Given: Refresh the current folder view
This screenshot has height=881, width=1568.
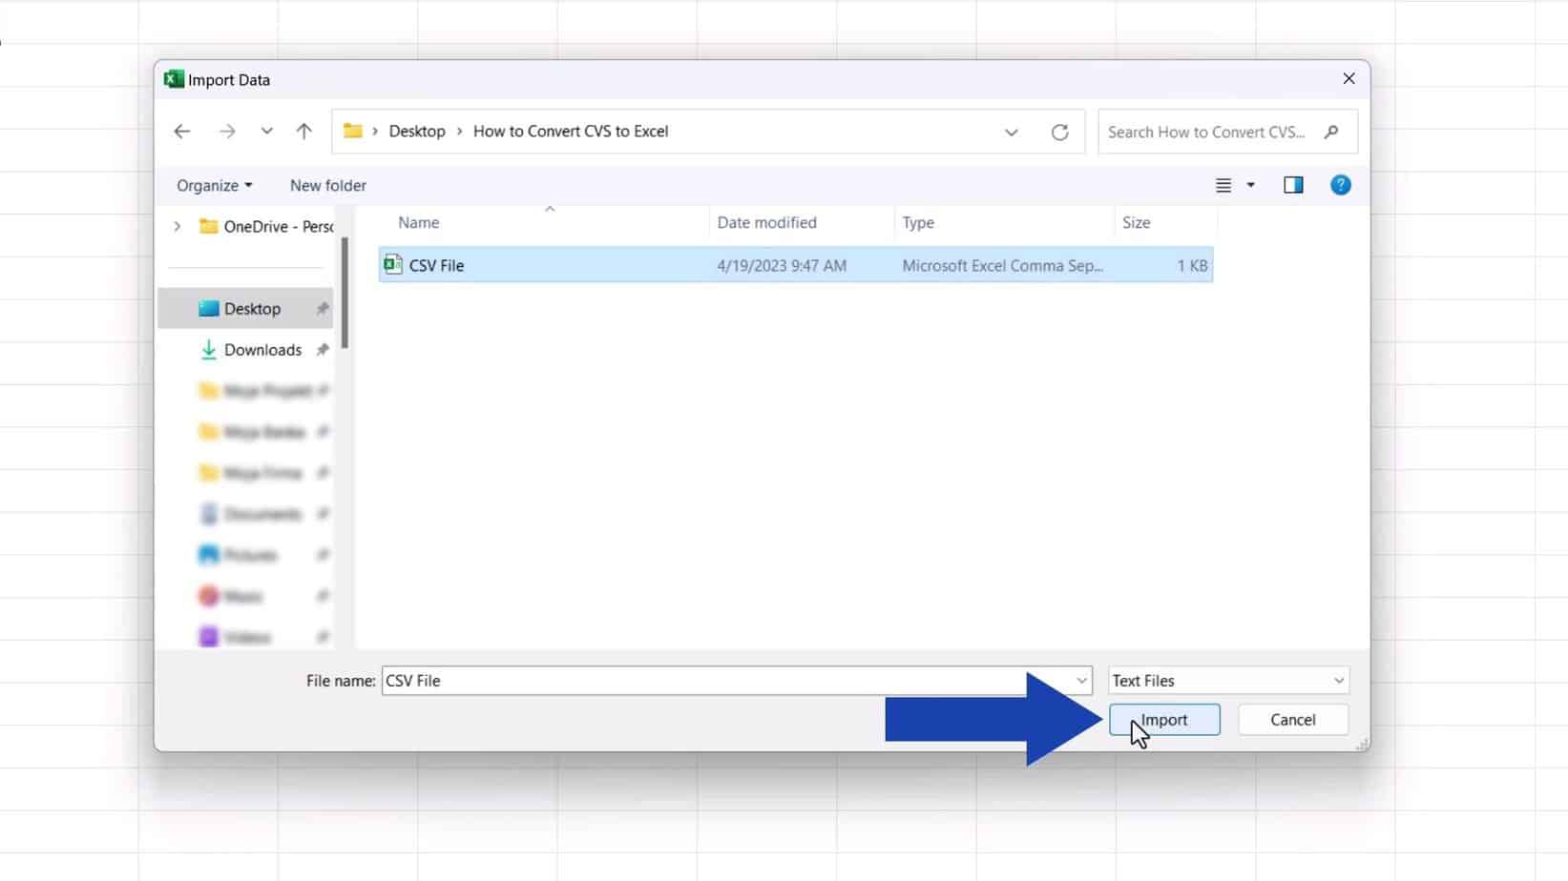Looking at the screenshot, I should (1060, 132).
